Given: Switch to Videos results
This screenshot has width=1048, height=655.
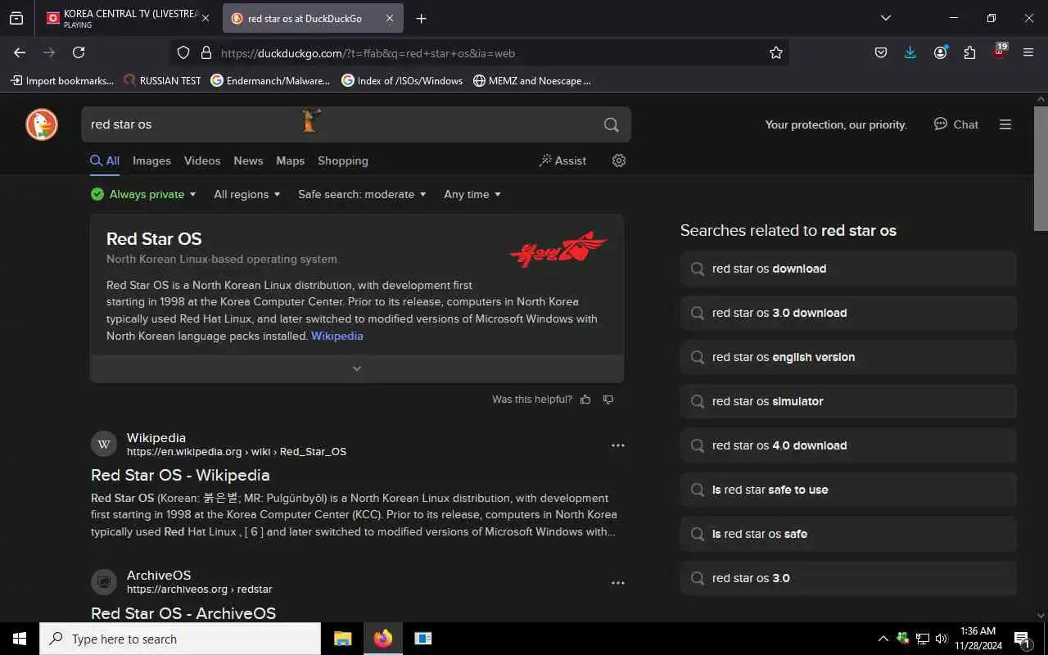Looking at the screenshot, I should pos(202,160).
